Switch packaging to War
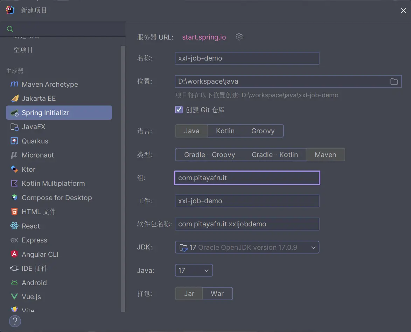411x332 pixels. (x=217, y=294)
